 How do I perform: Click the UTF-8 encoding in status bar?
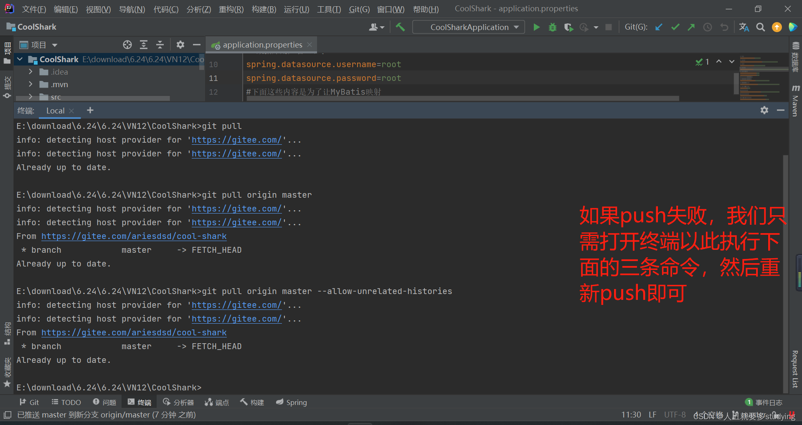pyautogui.click(x=675, y=415)
